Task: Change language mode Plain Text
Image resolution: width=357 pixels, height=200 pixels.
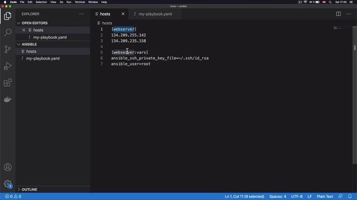Action: [325, 196]
